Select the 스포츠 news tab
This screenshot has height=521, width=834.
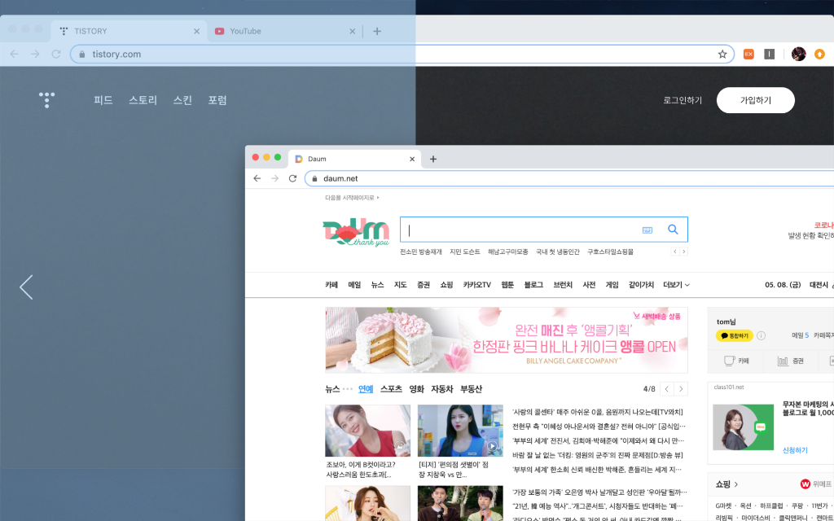pyautogui.click(x=391, y=389)
